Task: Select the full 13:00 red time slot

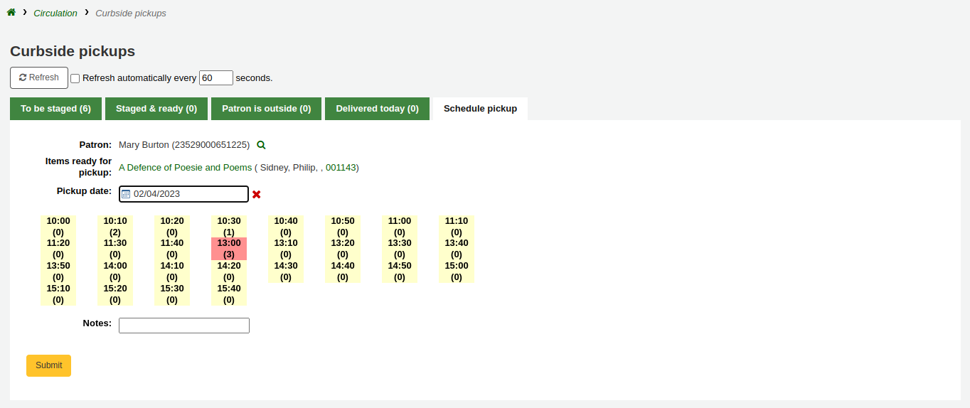Action: [229, 249]
